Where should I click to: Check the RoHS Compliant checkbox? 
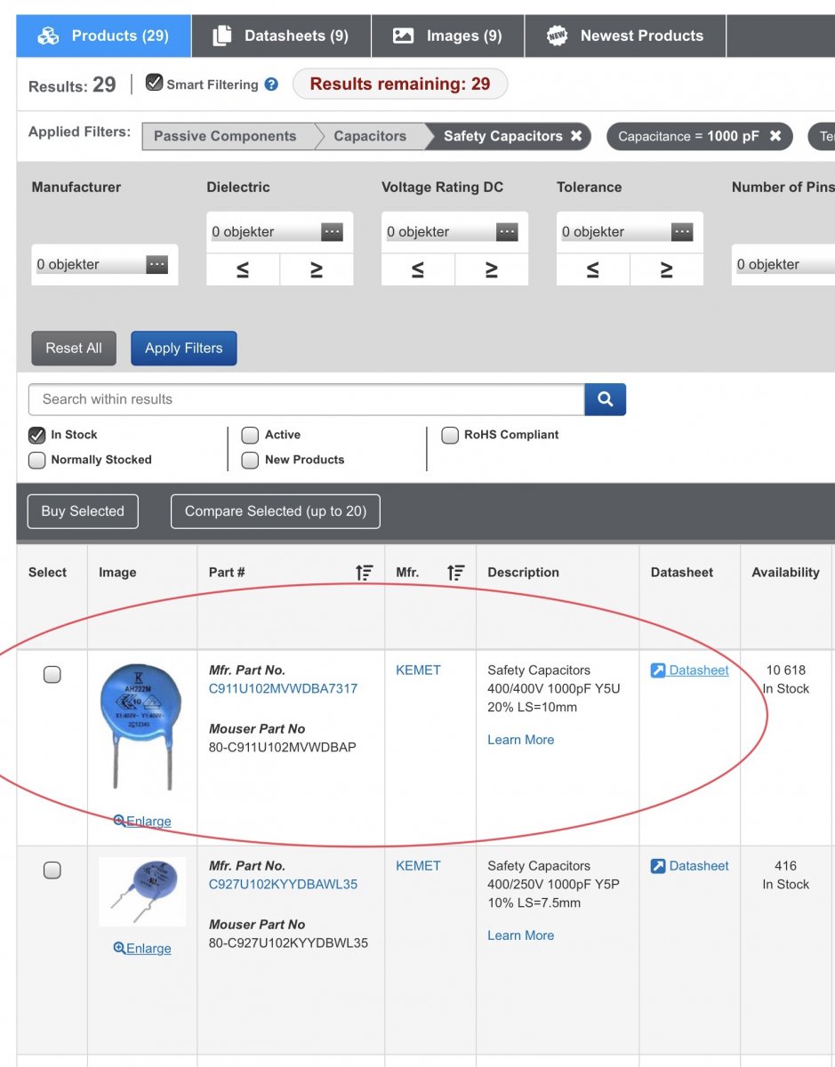449,435
